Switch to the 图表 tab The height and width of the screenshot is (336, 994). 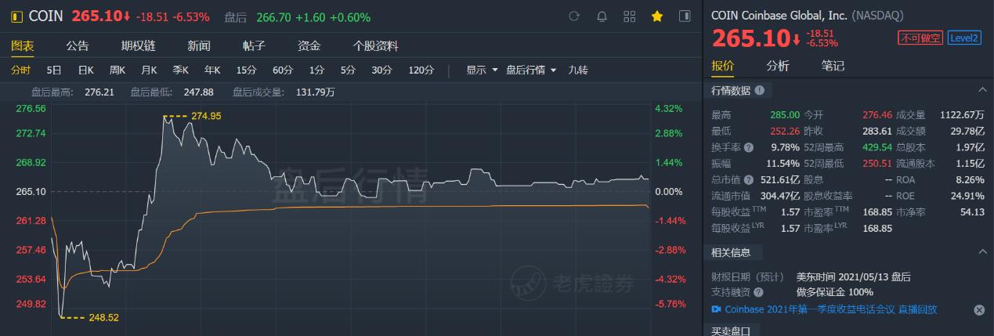pyautogui.click(x=23, y=45)
